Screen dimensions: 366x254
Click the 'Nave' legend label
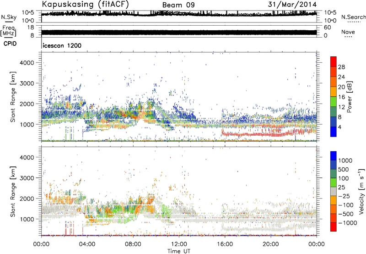[348, 32]
